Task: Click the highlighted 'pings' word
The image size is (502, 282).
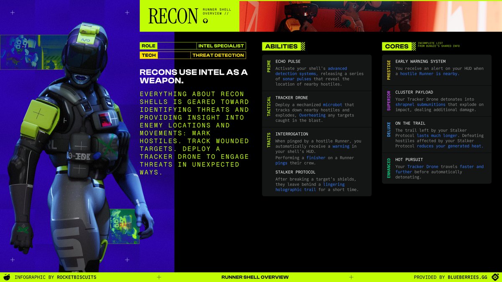Action: [282, 163]
